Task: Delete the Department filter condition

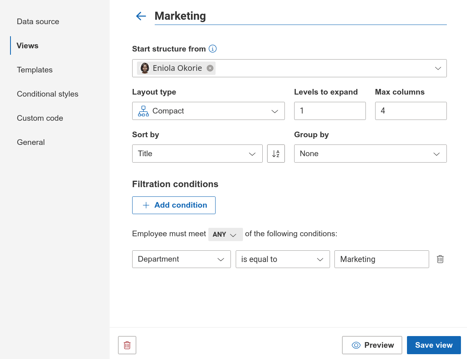Action: point(440,259)
